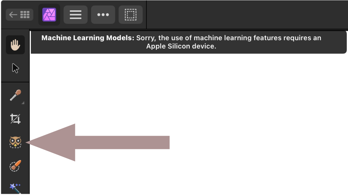Open the dashed marquee selection menu
348x195 pixels.
[130, 15]
